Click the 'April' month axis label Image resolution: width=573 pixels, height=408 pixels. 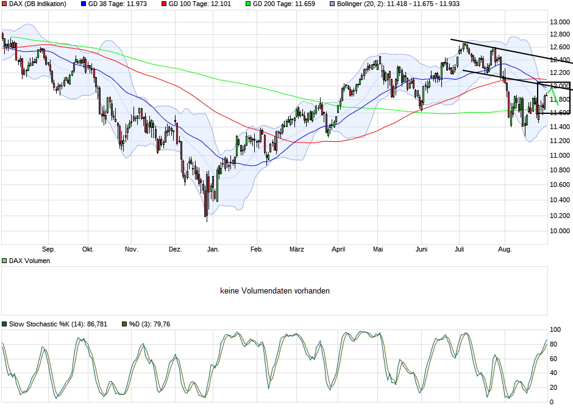(338, 249)
